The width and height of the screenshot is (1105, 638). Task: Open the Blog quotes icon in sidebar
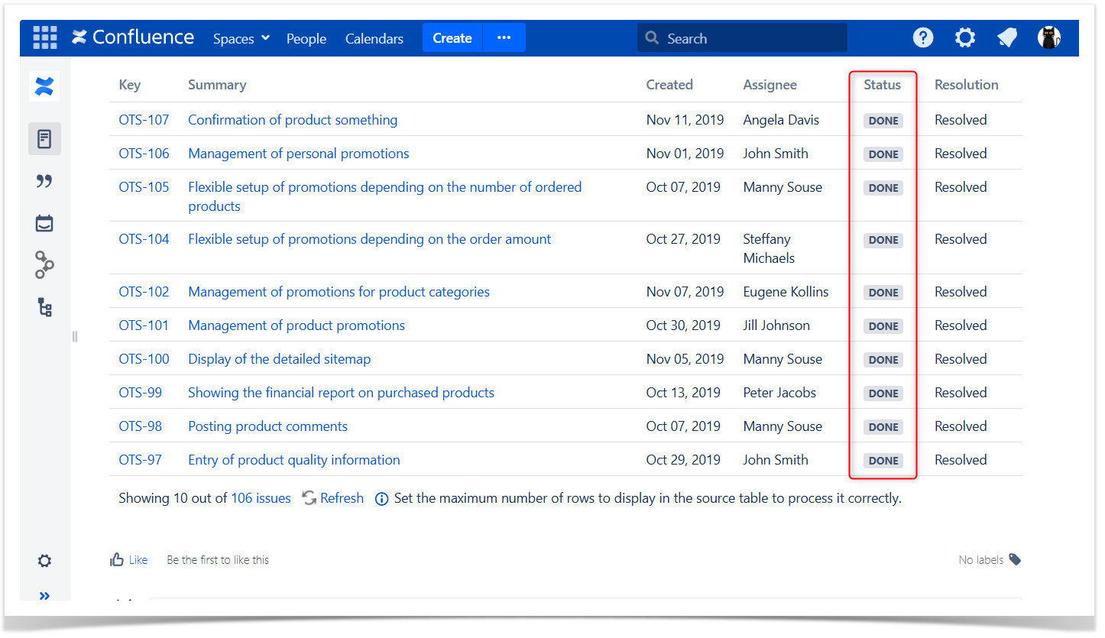(x=44, y=181)
